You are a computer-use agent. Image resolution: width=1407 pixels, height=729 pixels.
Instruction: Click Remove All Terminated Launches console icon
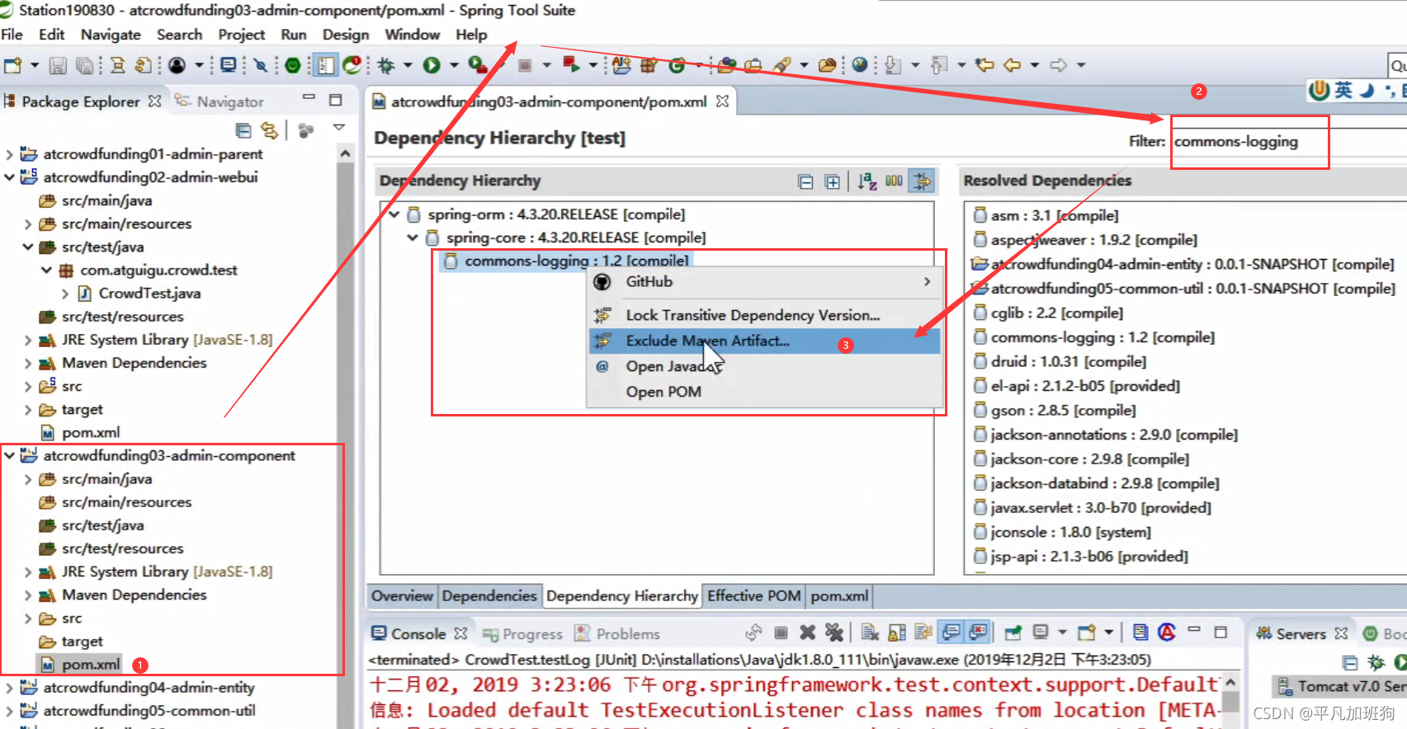[x=834, y=633]
